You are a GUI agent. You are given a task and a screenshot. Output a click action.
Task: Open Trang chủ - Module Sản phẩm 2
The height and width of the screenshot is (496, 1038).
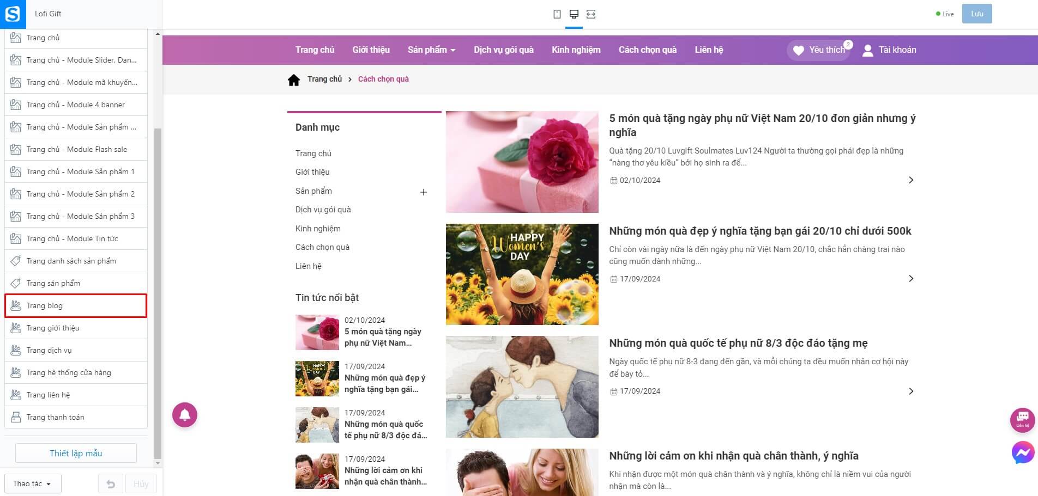(x=76, y=194)
